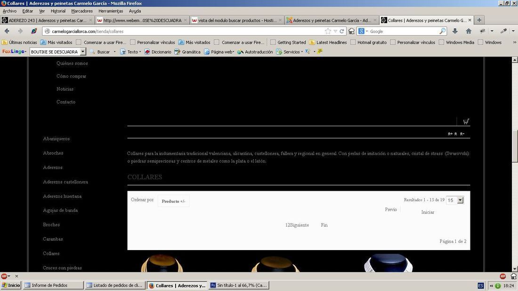This screenshot has width=518, height=291.
Task: Run FoxLingo Autotraducción
Action: tap(255, 52)
